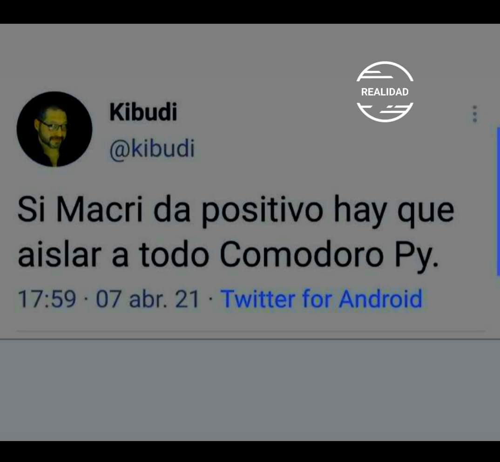Click the word aislar in the tweet text
The height and width of the screenshot is (462, 500).
[x=60, y=255]
